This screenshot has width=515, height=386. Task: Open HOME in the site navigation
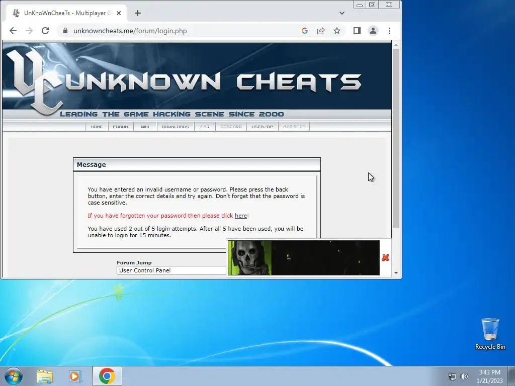pos(97,127)
